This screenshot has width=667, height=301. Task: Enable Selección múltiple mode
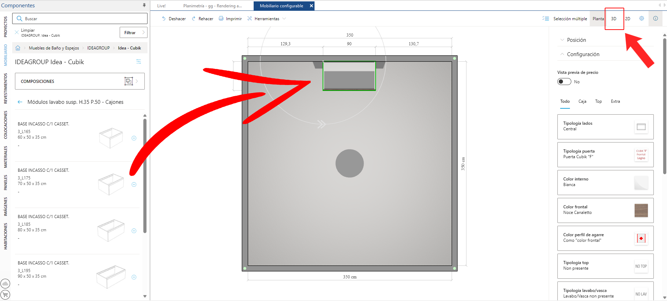[565, 19]
